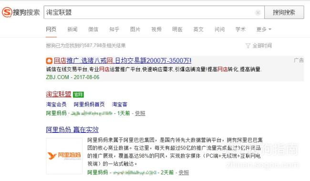This screenshot has width=310, height=181.
Task: Switch to the 新闻 tab
Action: coord(72,29)
